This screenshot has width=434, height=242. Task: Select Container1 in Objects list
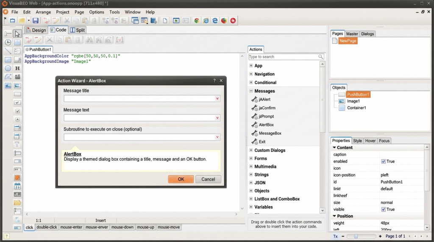[x=356, y=108]
